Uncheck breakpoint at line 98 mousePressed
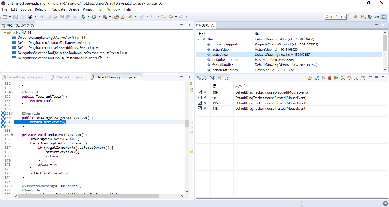The image size is (389, 207). pos(200,98)
